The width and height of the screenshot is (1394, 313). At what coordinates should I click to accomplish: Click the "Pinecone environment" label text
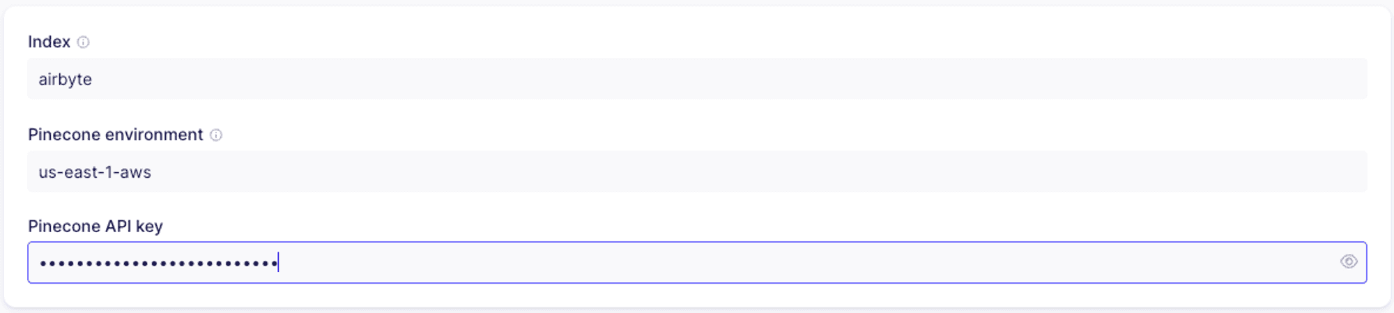(x=115, y=135)
